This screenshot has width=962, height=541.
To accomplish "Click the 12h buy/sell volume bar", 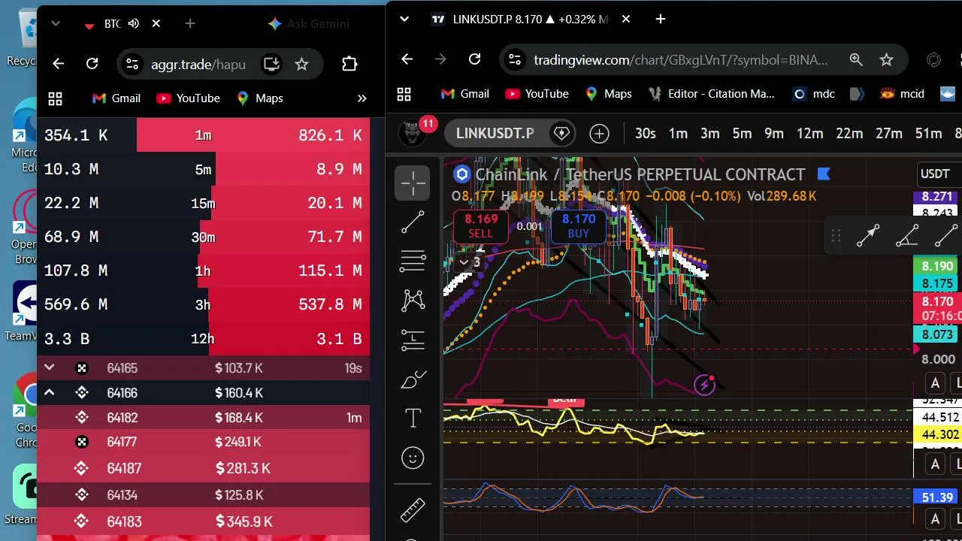I will point(203,339).
